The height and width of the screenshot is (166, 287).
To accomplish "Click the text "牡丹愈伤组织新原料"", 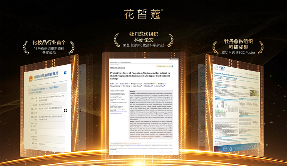I will (x=49, y=49).
